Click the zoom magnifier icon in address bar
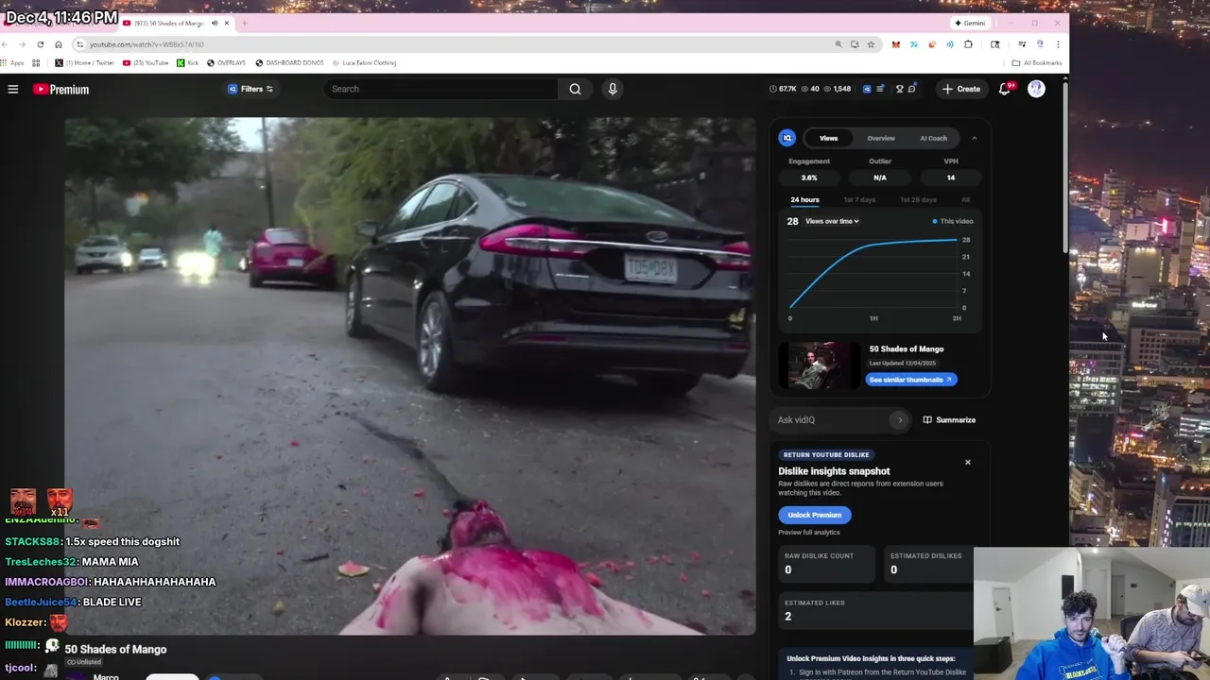Screen dimensions: 1210x680 pyautogui.click(x=838, y=44)
